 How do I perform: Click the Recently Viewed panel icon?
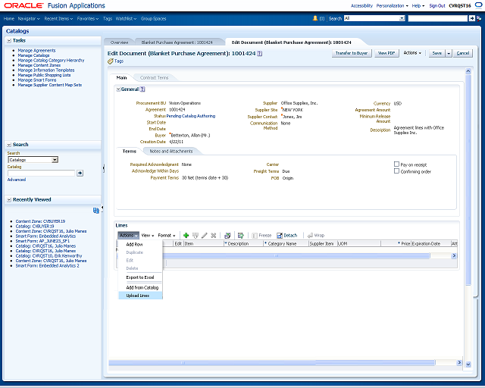click(96, 211)
